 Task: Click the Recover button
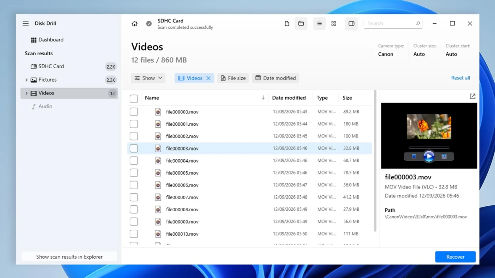click(455, 257)
